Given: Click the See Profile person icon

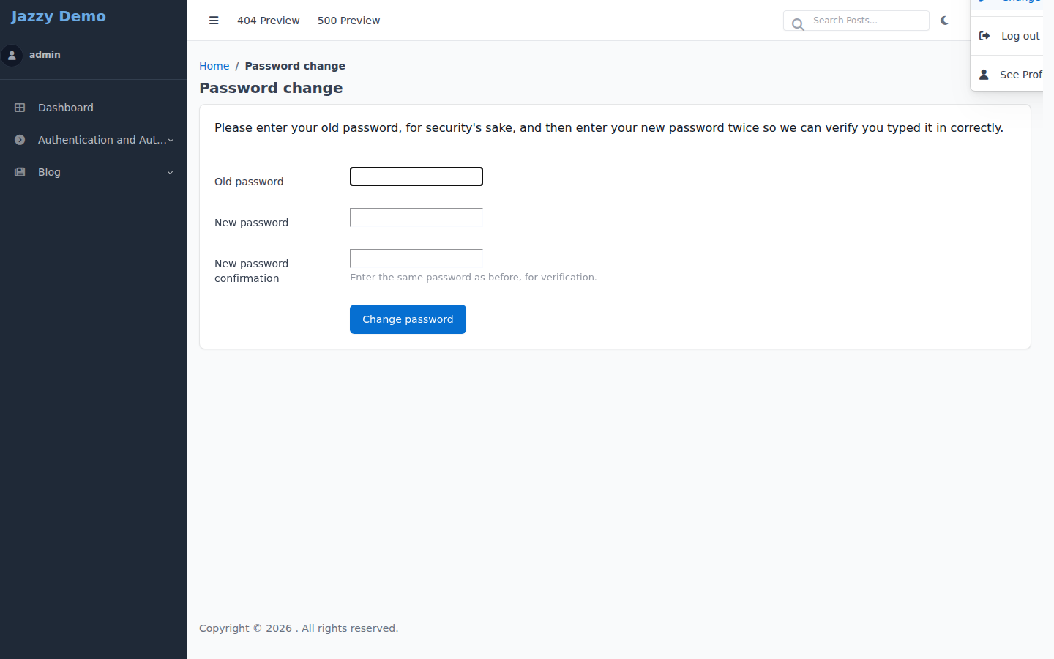Looking at the screenshot, I should [984, 75].
